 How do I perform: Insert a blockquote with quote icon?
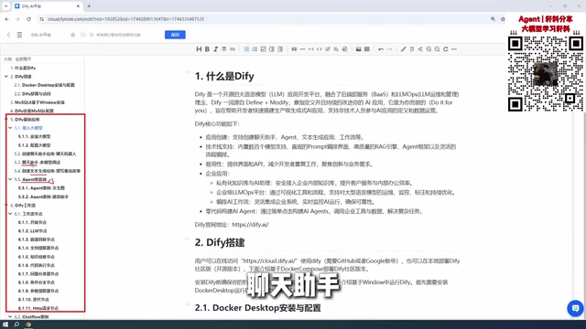click(294, 49)
